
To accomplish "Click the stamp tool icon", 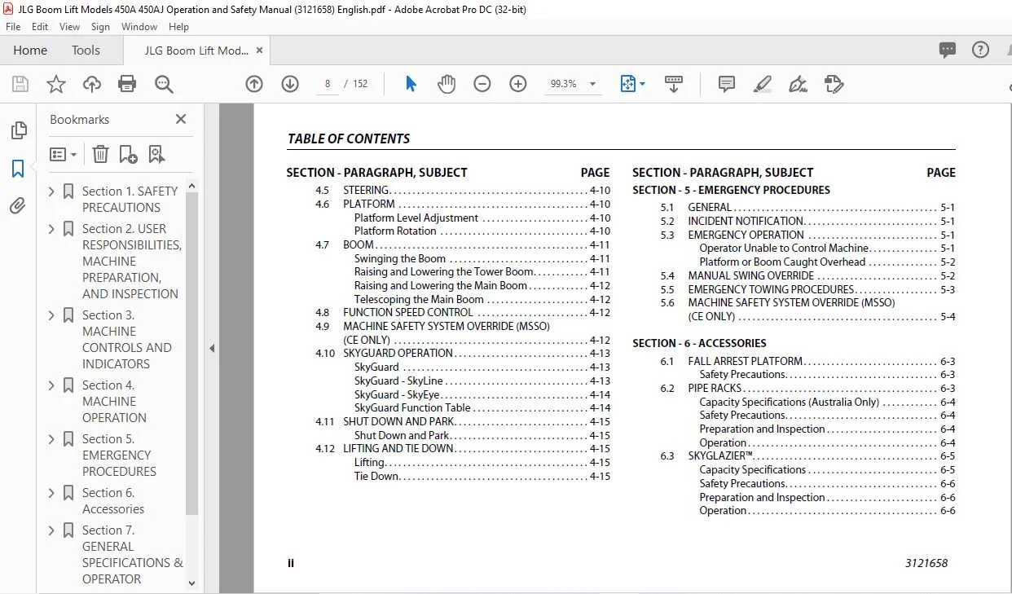I will [834, 84].
